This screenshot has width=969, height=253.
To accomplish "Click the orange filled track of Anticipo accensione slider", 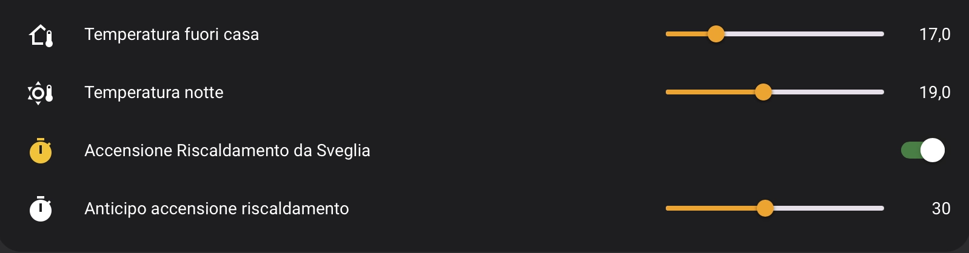I will (711, 208).
